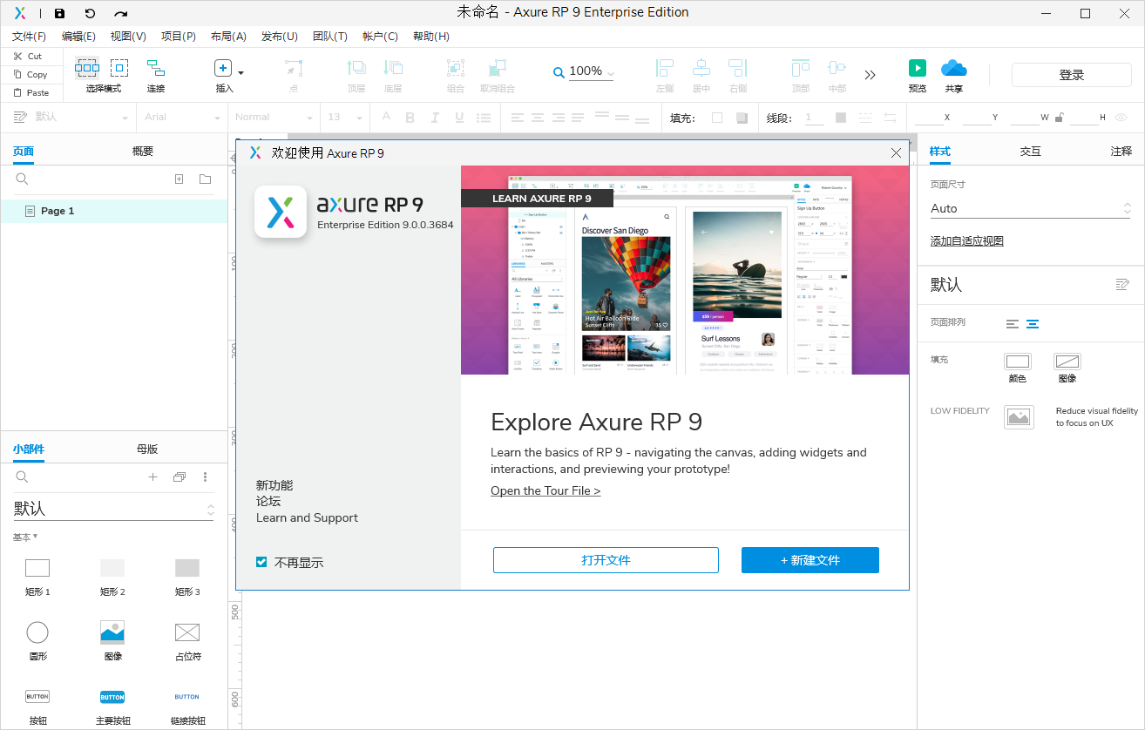1145x730 pixels.
Task: Toggle bullet list formatting
Action: point(484,118)
